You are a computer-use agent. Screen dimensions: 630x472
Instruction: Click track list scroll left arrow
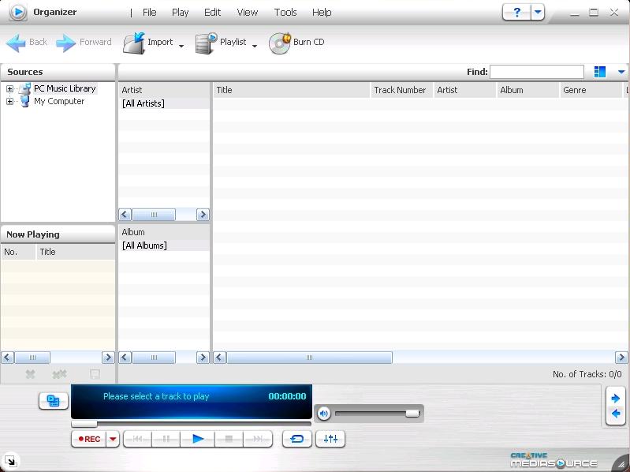pyautogui.click(x=219, y=358)
